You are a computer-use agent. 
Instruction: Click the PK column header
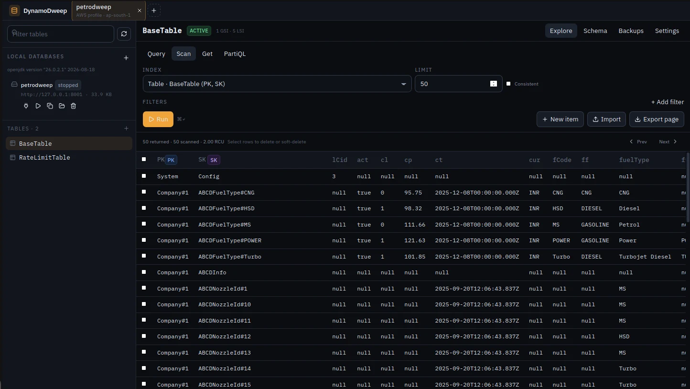coord(167,160)
